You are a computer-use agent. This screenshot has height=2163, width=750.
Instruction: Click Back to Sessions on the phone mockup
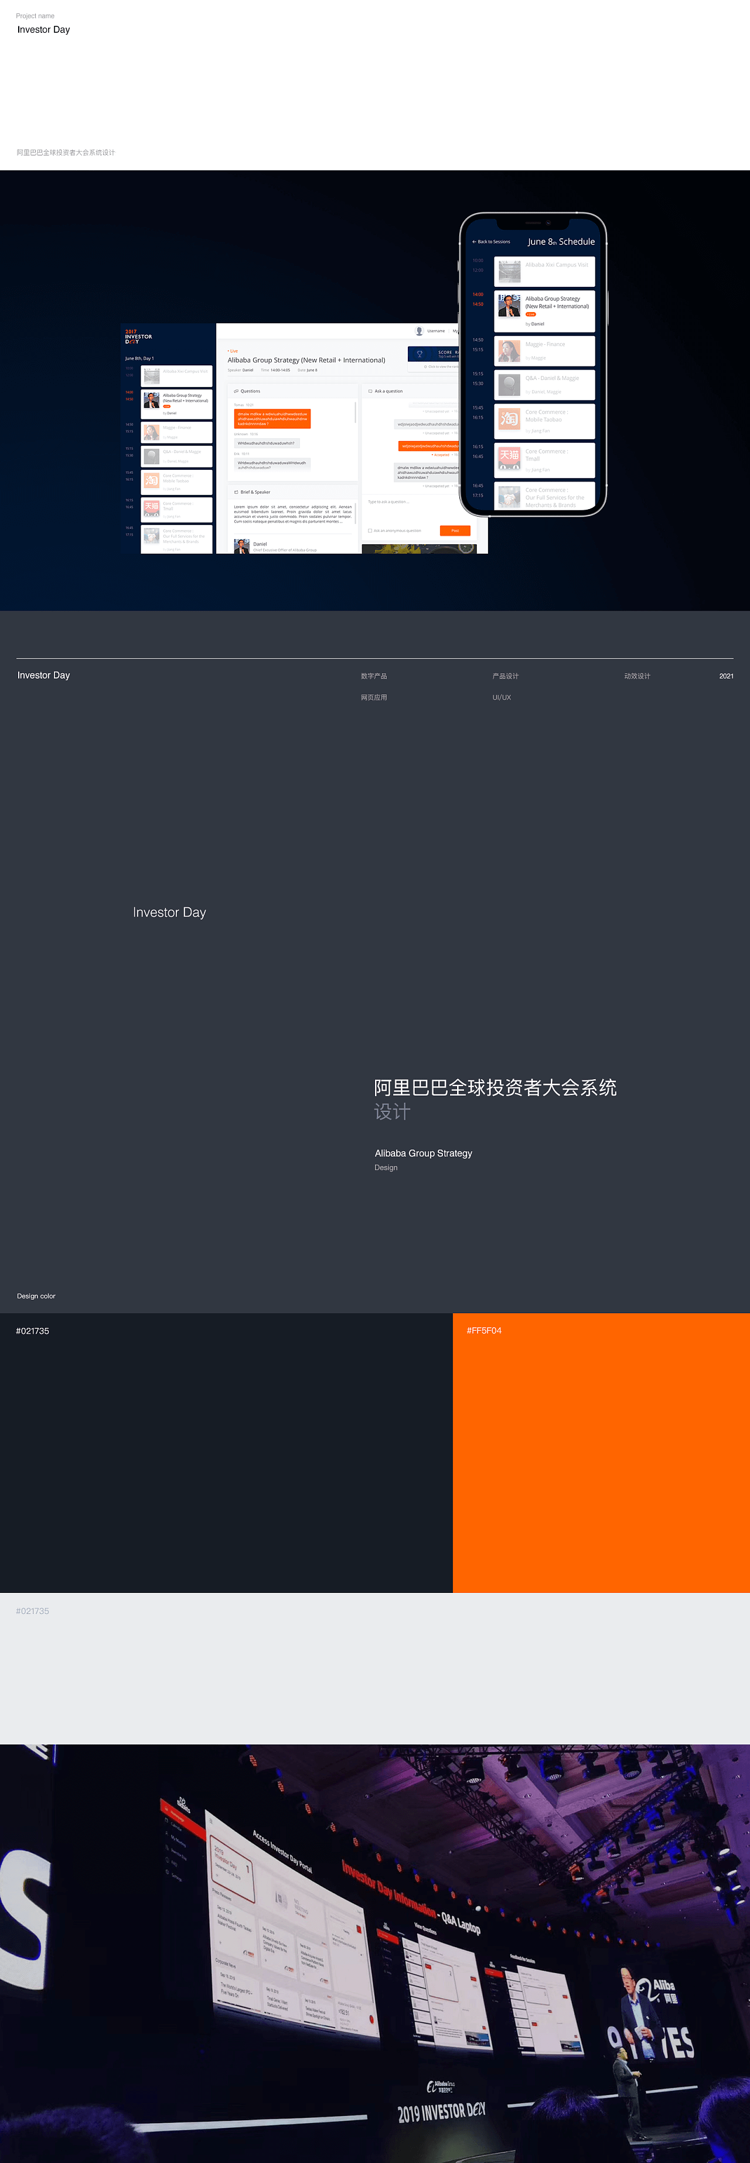click(492, 242)
